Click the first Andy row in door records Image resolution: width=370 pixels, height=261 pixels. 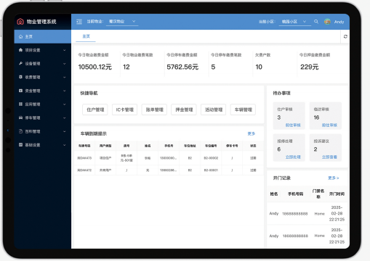[307, 214]
